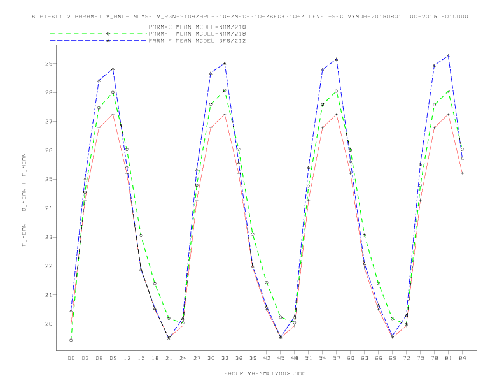Click the x-axis tick label 09

pyautogui.click(x=113, y=358)
